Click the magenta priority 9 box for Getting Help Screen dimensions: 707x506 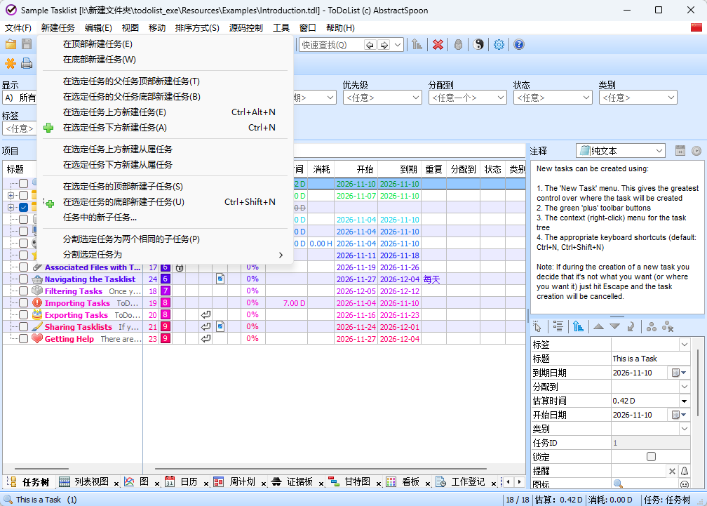166,339
